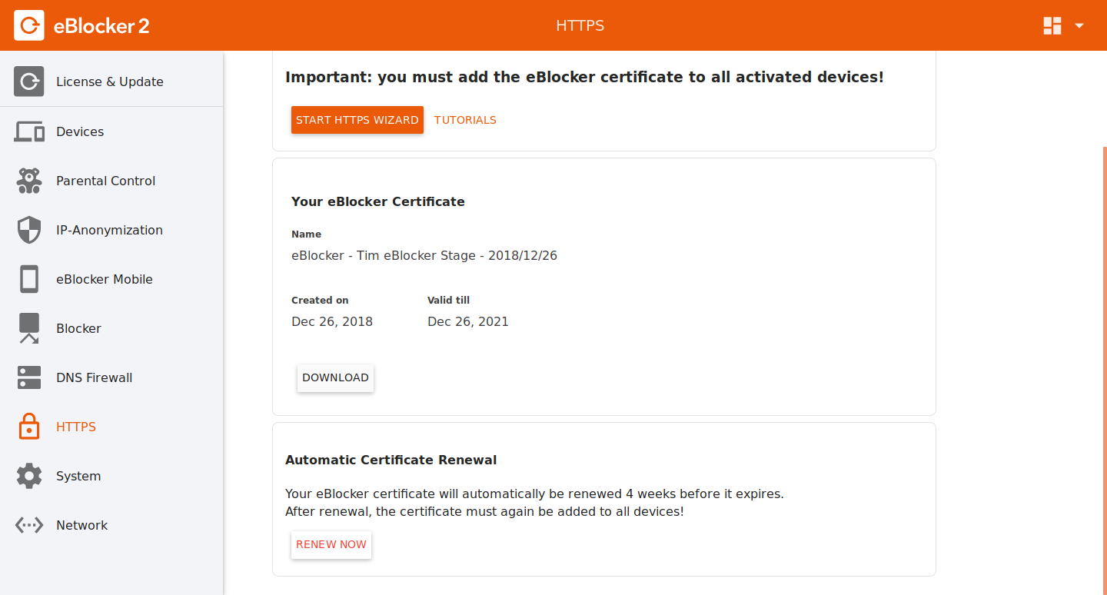
Task: Expand the top-right dropdown arrow
Action: tap(1079, 25)
